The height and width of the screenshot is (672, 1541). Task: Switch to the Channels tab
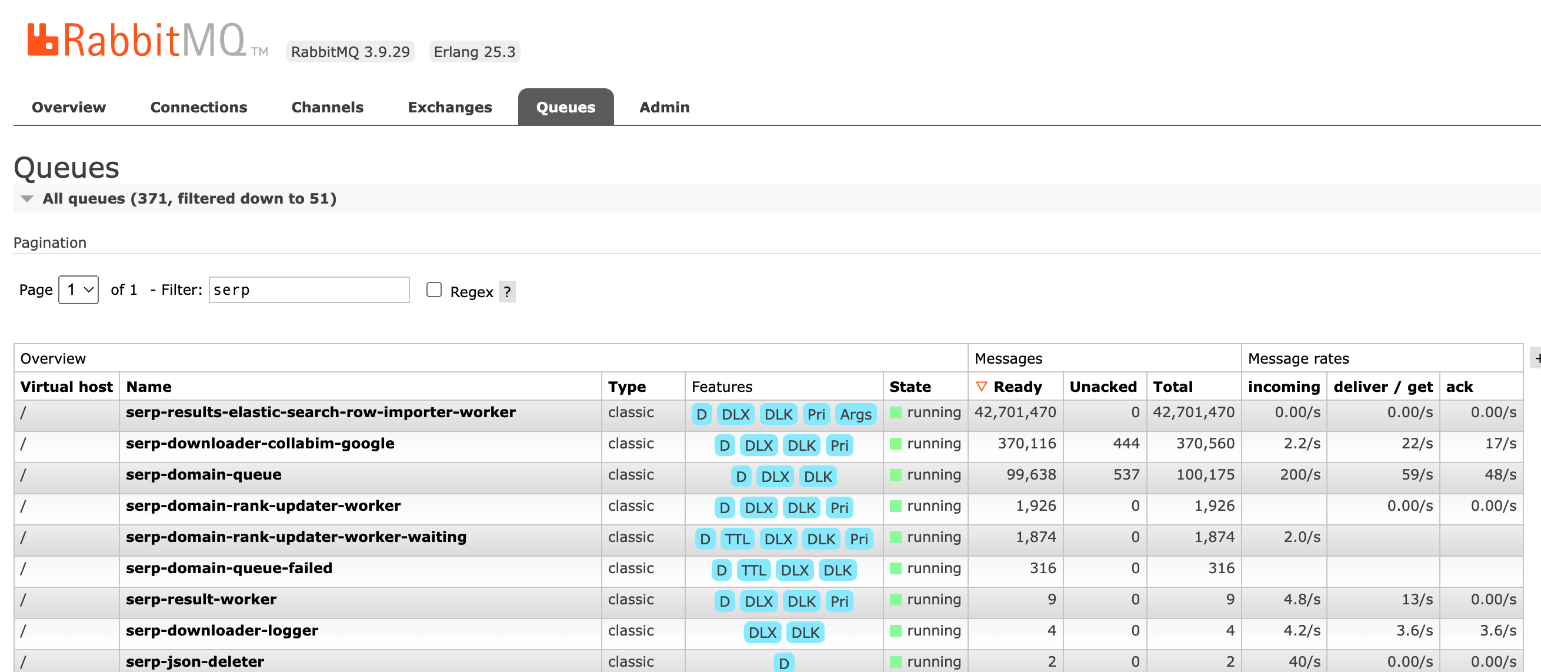[x=327, y=107]
